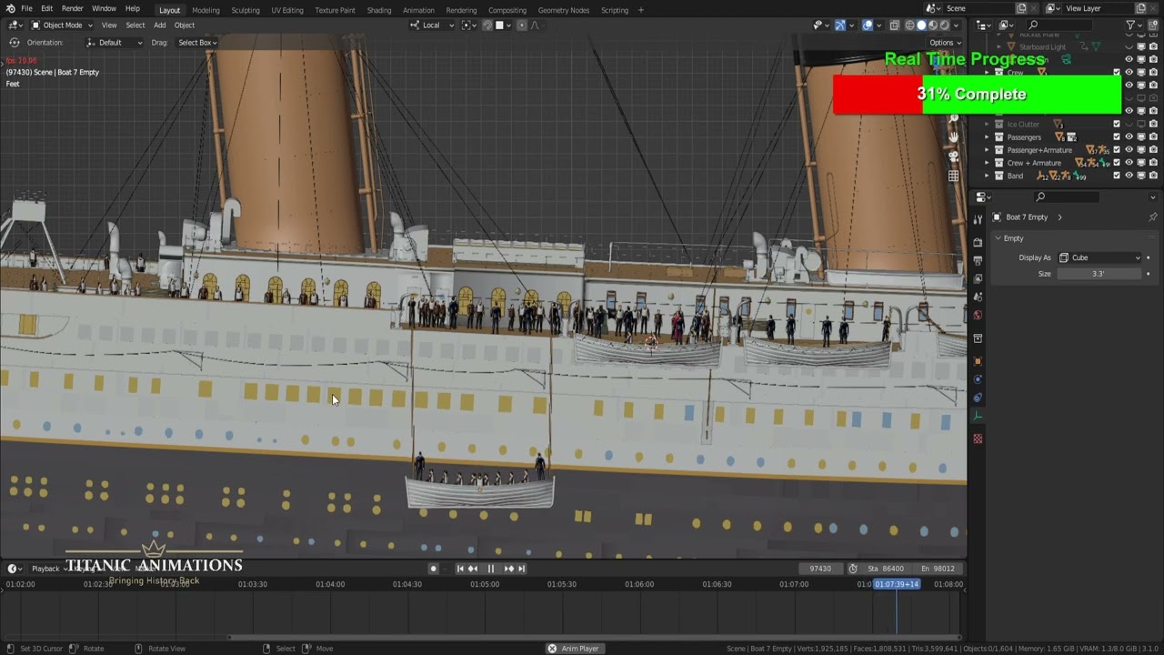
Task: Toggle proportional editing in the header
Action: (521, 25)
